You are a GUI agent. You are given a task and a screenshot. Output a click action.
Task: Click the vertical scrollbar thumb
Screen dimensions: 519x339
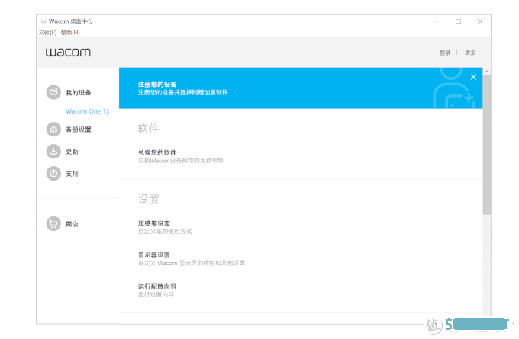[x=487, y=145]
